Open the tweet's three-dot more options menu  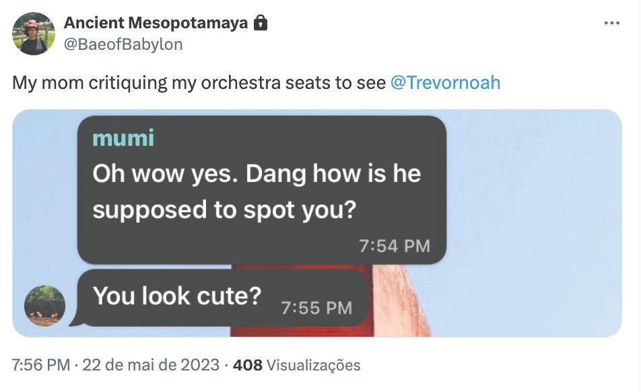[611, 24]
